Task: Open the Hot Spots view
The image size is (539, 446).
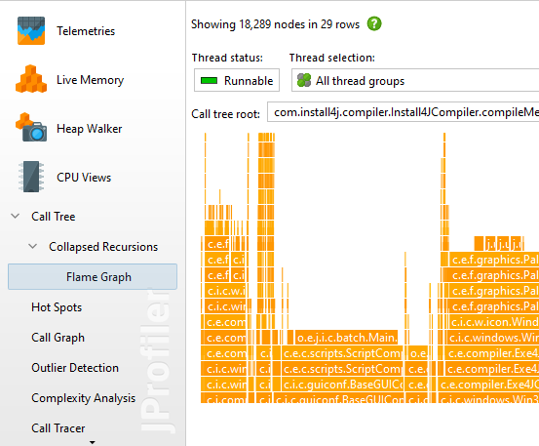Action: [57, 307]
